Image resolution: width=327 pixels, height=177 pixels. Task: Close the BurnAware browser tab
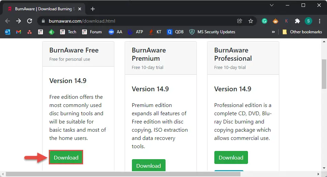point(80,9)
